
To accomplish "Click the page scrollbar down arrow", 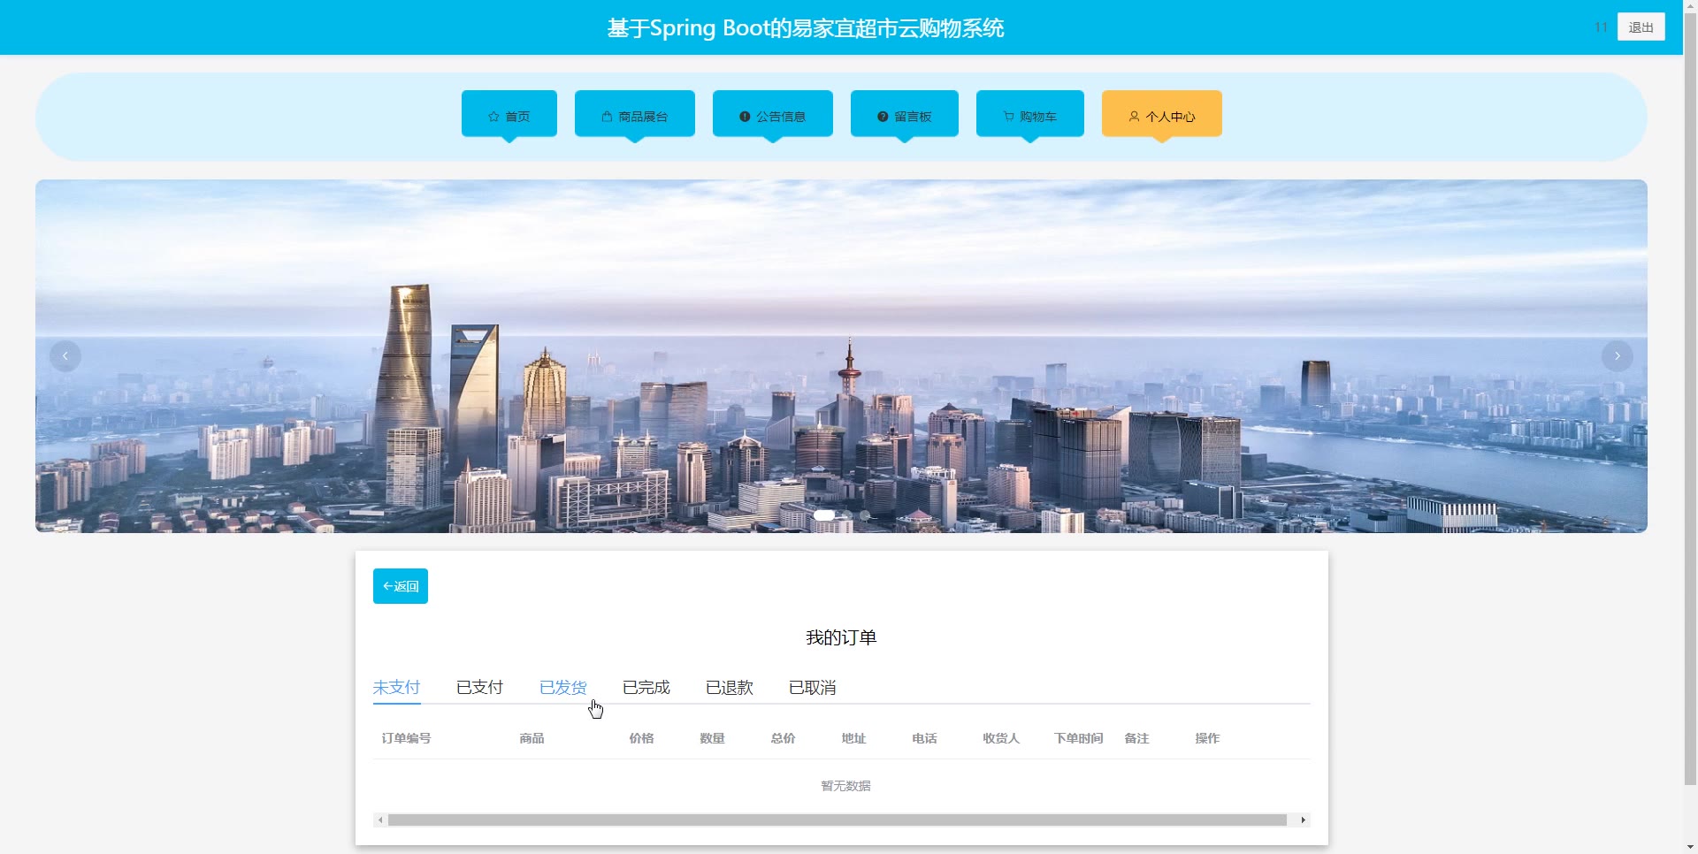I will click(x=1690, y=847).
